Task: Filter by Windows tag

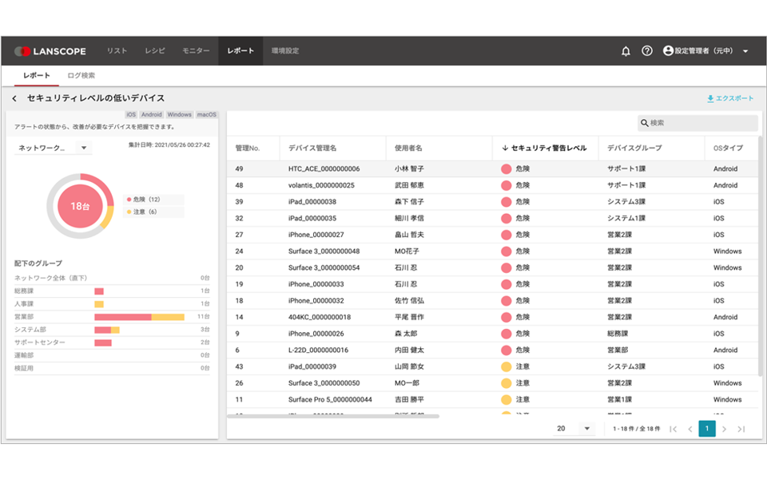Action: pyautogui.click(x=180, y=115)
